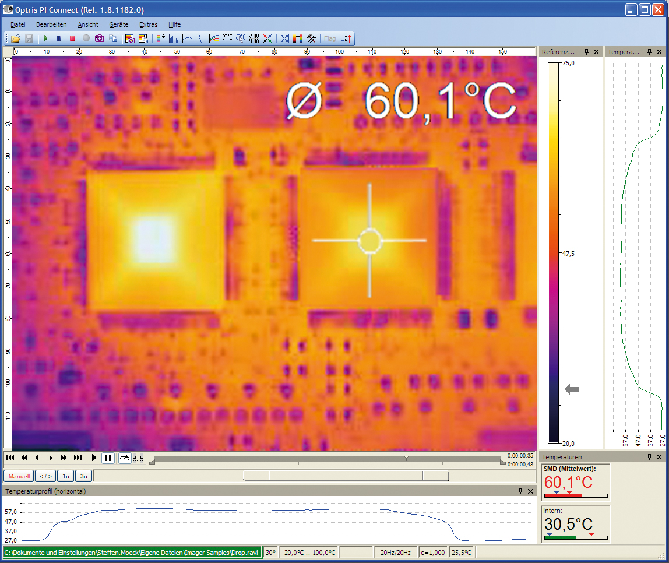Screen dimensions: 669x563
Task: Click the playback position slider handle
Action: (406, 456)
